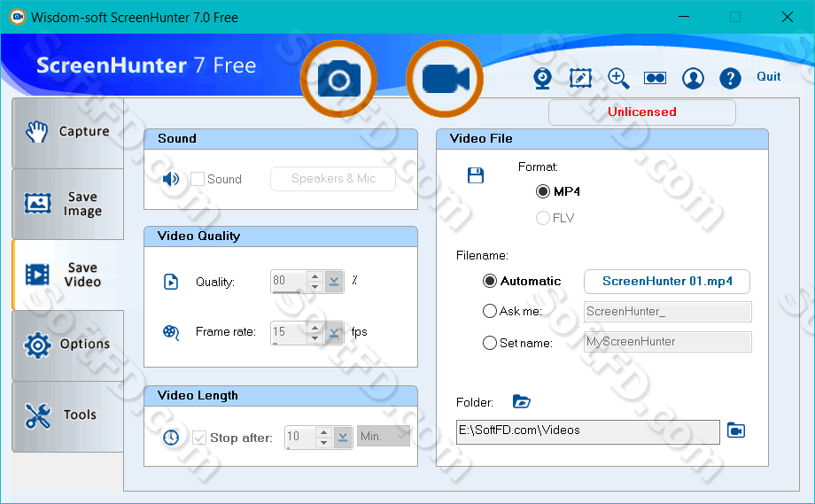The width and height of the screenshot is (815, 504).
Task: Minimize the ScreenHunter window
Action: point(684,17)
